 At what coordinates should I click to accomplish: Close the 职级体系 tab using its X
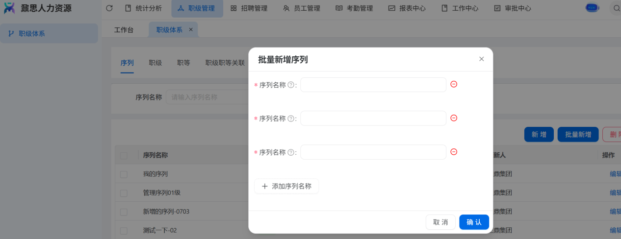(x=191, y=29)
